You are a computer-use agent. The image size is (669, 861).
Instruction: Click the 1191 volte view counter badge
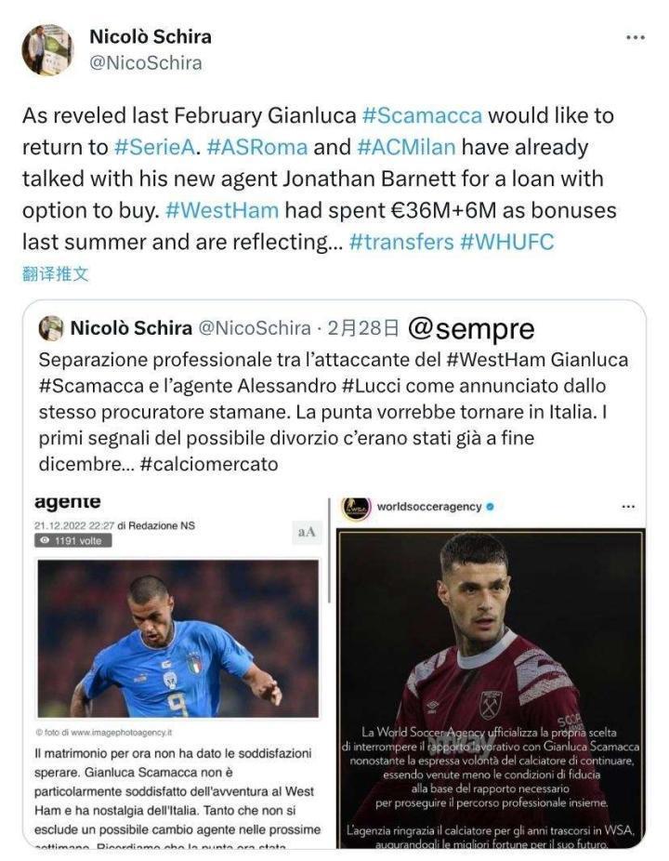[74, 540]
